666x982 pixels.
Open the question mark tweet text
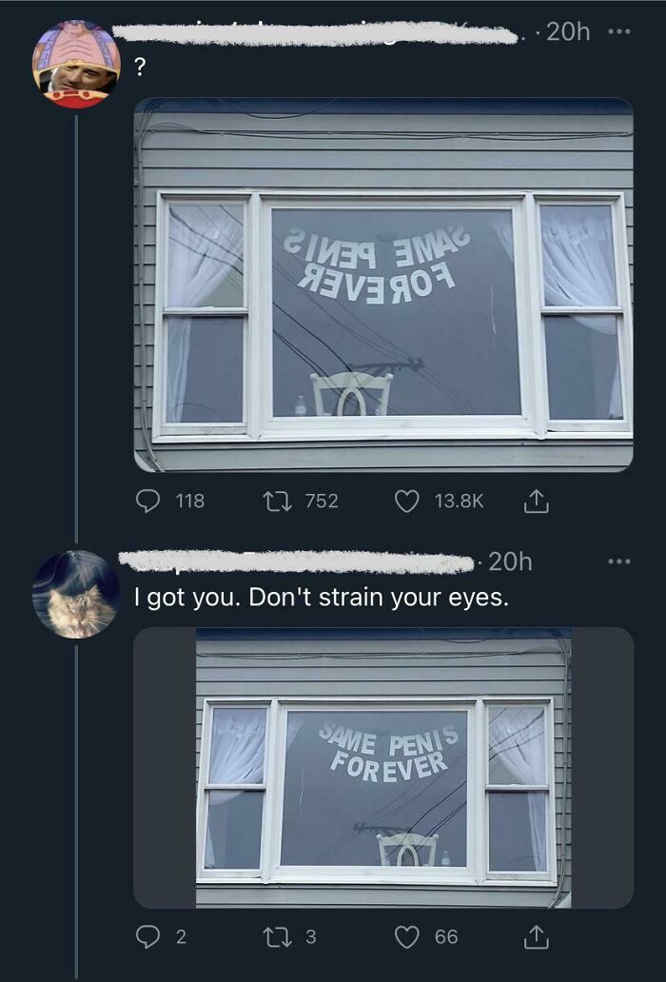point(140,67)
